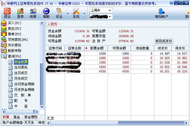Click the 修改成本价 button
This screenshot has width=190, height=126.
click(164, 41)
